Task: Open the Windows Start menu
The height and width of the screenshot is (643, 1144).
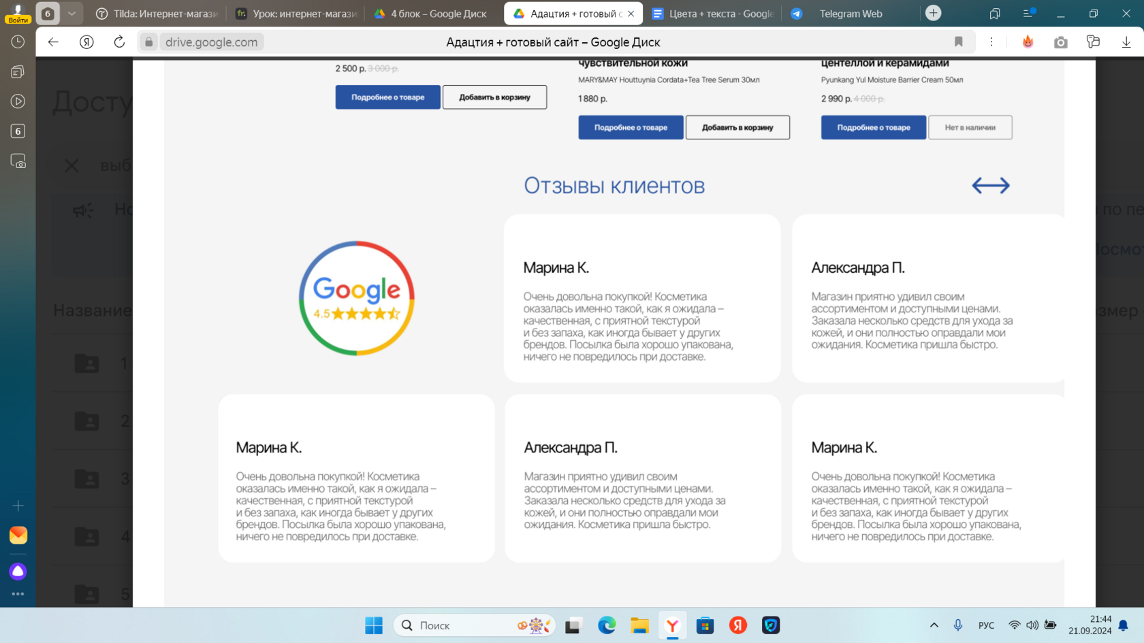Action: (374, 625)
